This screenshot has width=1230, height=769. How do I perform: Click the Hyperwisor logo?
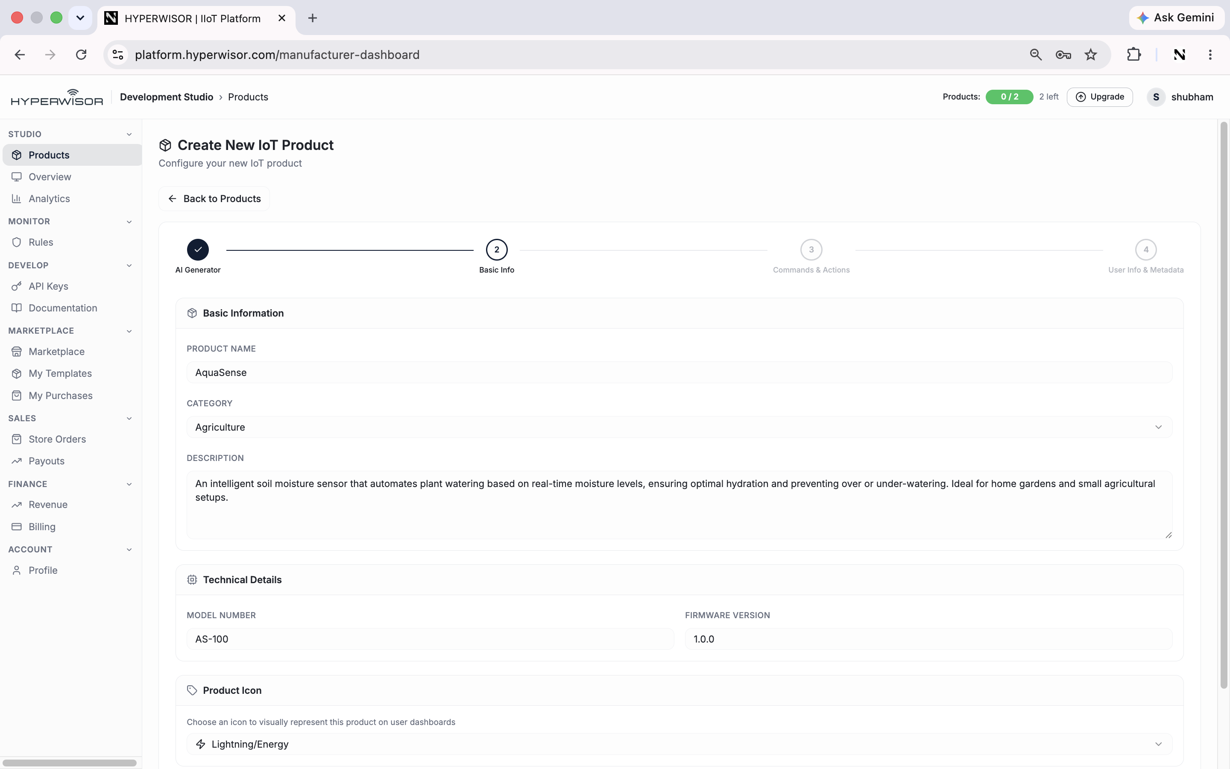57,97
